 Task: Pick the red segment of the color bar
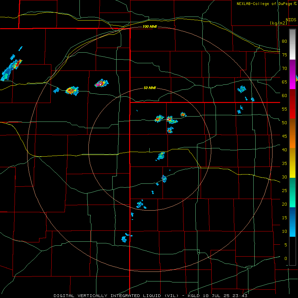[292, 104]
